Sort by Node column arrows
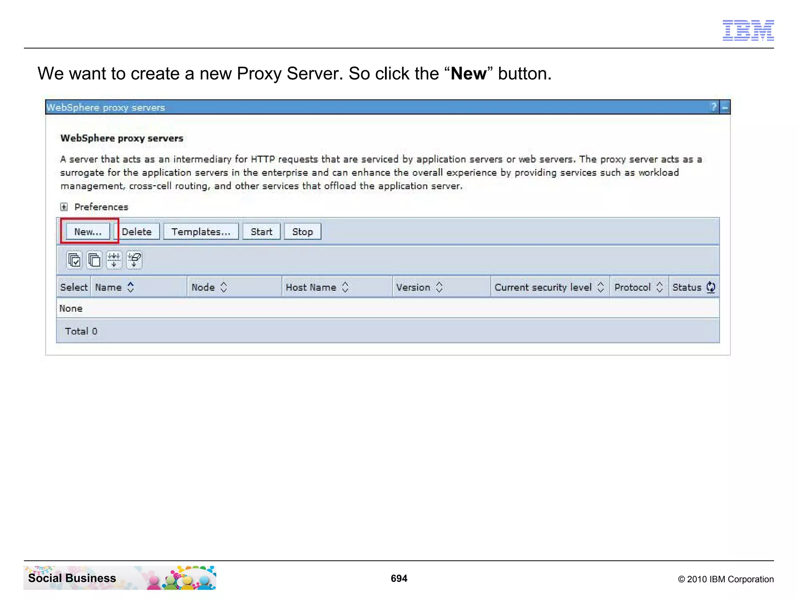Viewport: 798px width, 599px height. pyautogui.click(x=224, y=287)
